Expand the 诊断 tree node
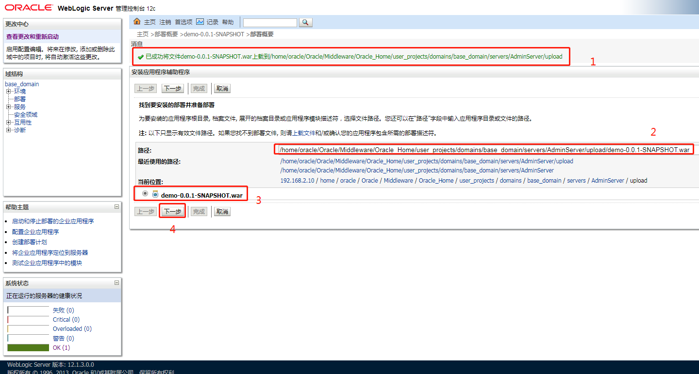Image resolution: width=699 pixels, height=374 pixels. [x=8, y=130]
